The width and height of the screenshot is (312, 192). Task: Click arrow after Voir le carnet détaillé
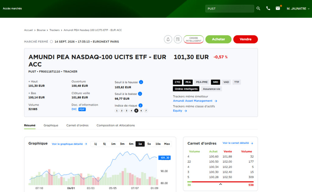252,143
